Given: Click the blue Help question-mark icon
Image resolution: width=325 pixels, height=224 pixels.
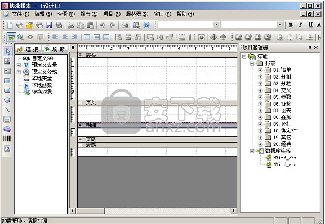Looking at the screenshot, I should [x=146, y=25].
